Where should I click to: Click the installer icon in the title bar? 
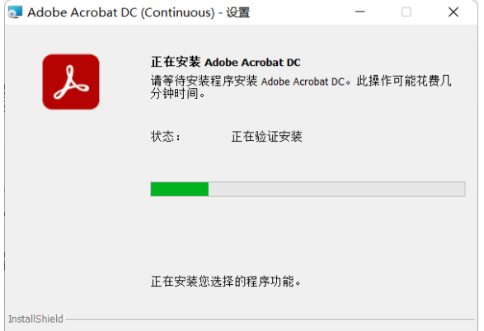click(15, 12)
